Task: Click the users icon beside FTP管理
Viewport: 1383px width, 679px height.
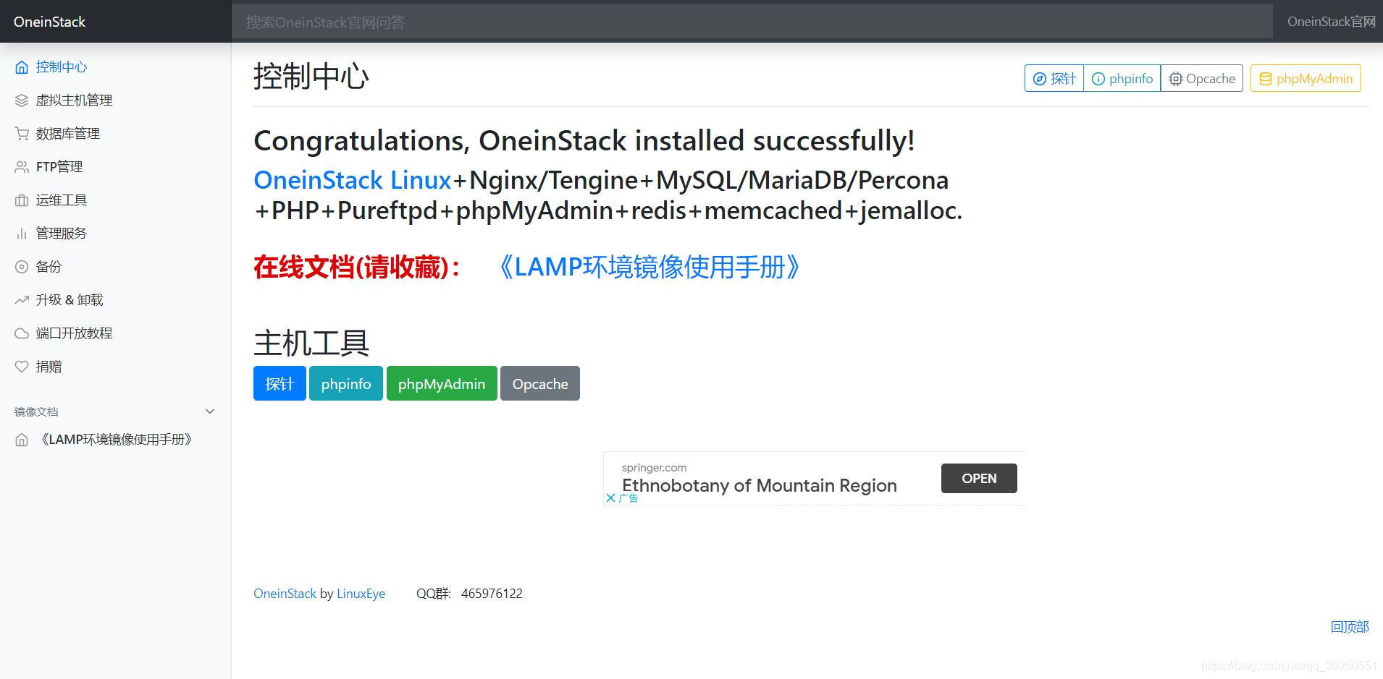Action: (22, 167)
